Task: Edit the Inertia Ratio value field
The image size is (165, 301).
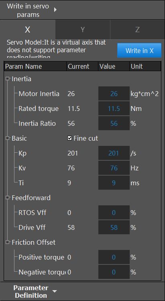Action: click(114, 123)
